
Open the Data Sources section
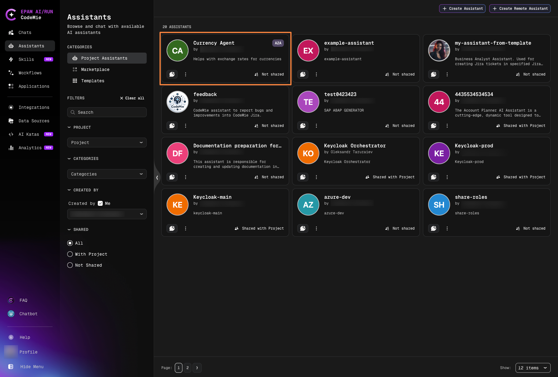click(34, 121)
